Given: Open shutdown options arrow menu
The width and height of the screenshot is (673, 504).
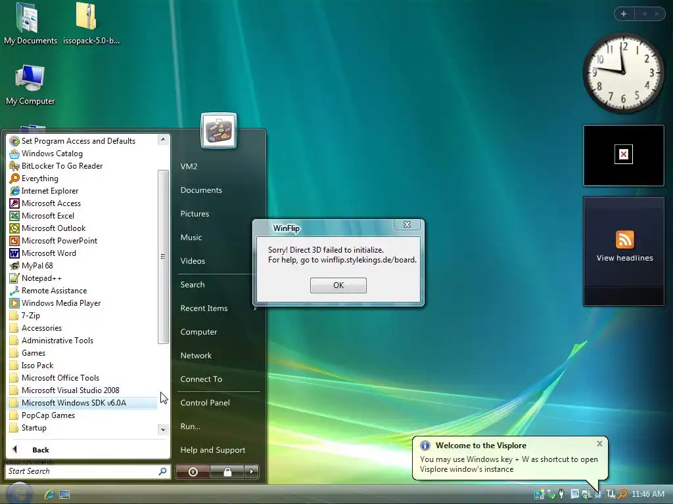Looking at the screenshot, I should [x=252, y=472].
